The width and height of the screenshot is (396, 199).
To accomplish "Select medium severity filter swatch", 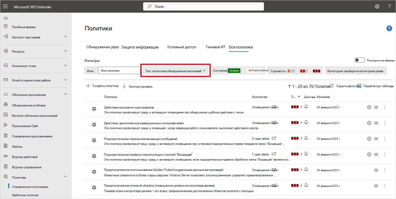I will 304,71.
